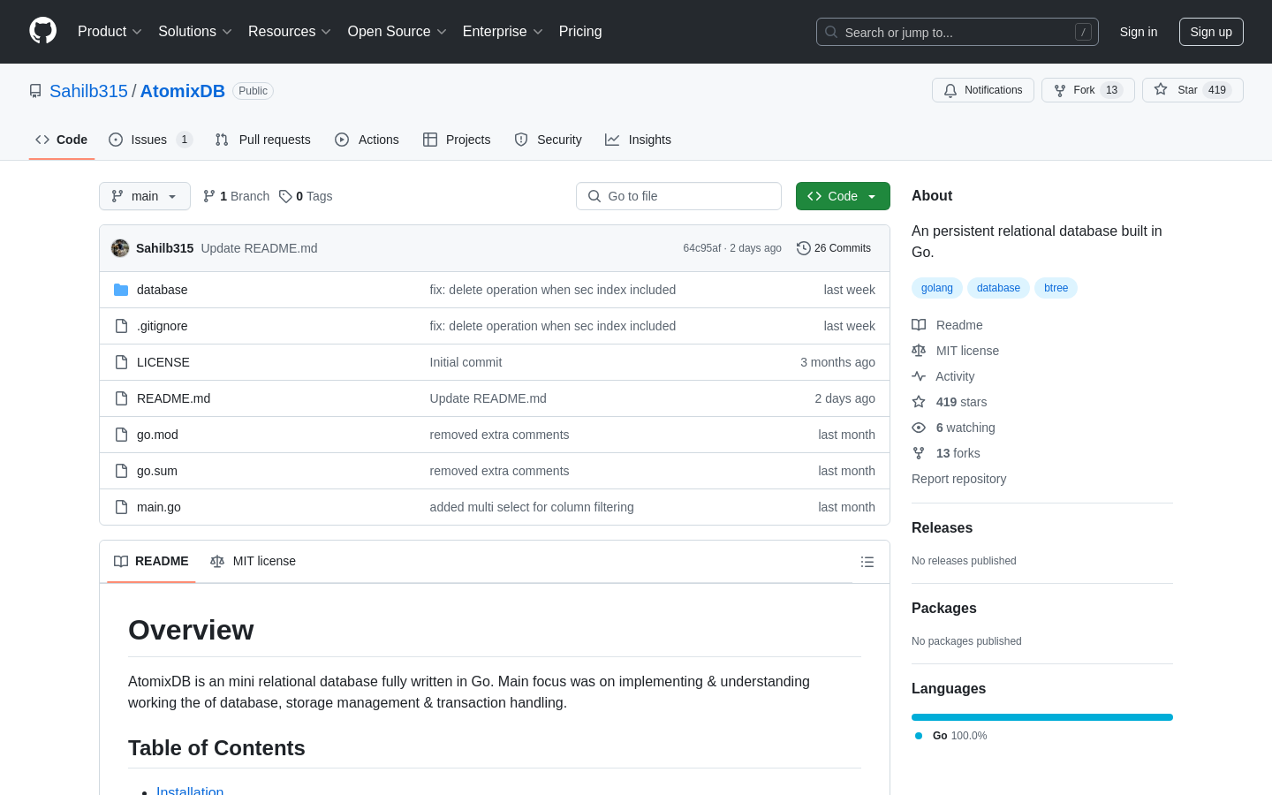This screenshot has width=1272, height=795.
Task: Click the AtomixDB repository name link
Action: click(183, 91)
